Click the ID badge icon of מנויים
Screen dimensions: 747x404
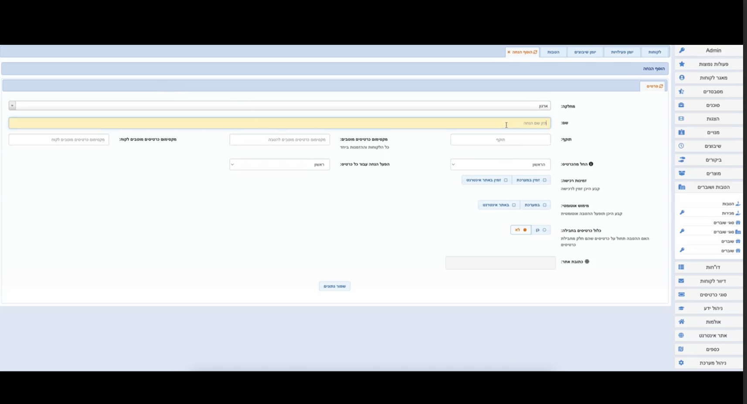pos(682,132)
